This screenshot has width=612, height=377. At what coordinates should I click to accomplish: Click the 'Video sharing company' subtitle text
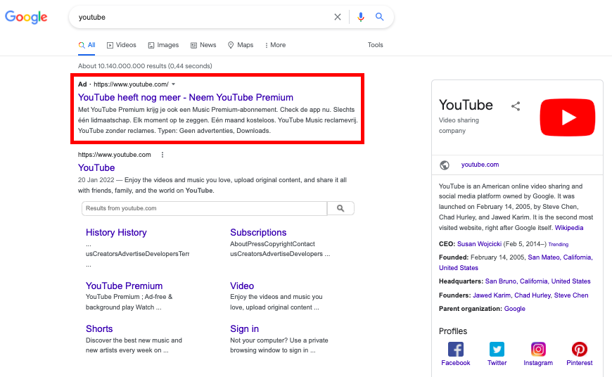[x=459, y=125]
